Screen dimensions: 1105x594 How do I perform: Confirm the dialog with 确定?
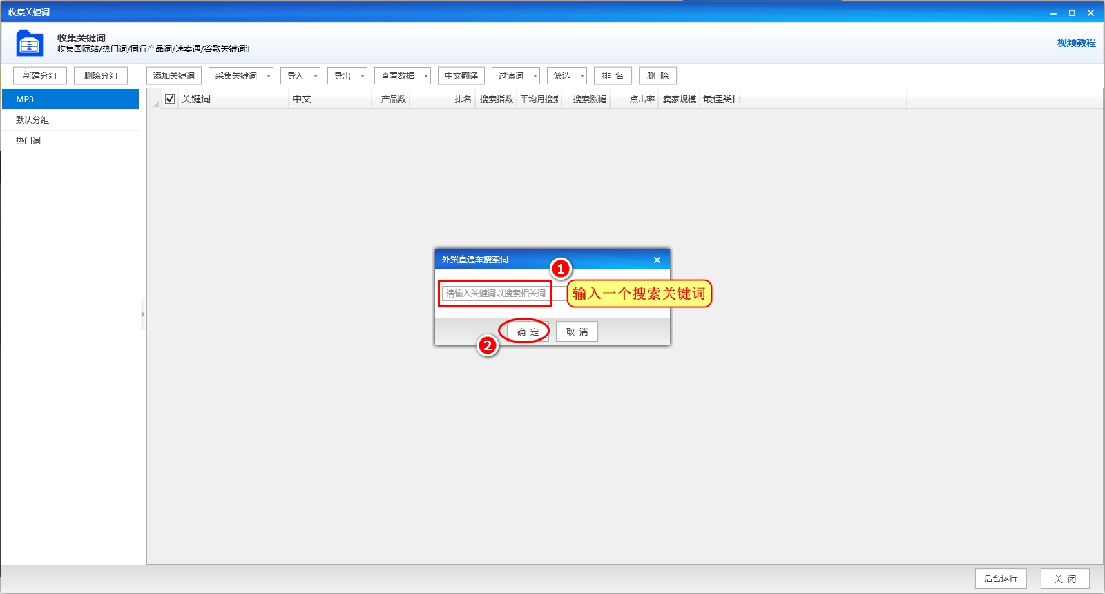528,332
